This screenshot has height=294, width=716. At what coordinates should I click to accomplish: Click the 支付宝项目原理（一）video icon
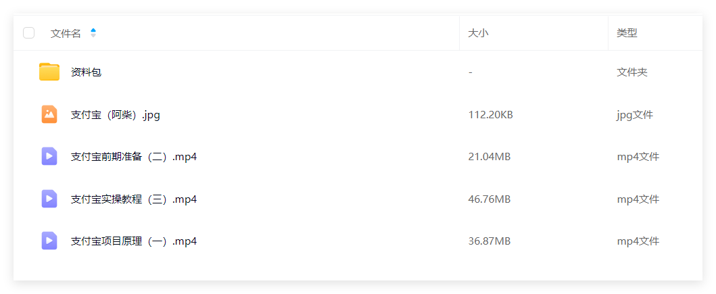49,241
